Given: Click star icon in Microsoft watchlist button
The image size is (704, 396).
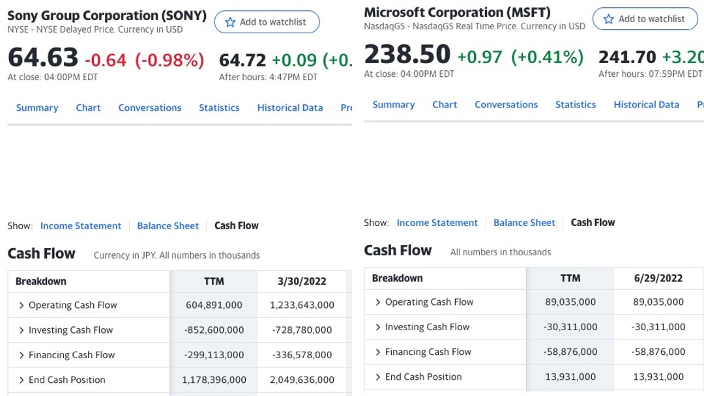Looking at the screenshot, I should point(609,19).
